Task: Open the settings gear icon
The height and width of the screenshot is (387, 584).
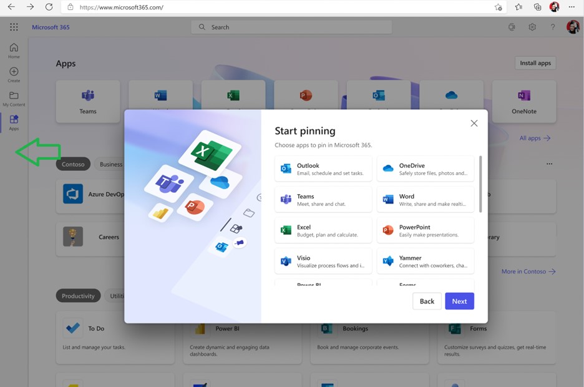Action: click(x=532, y=27)
